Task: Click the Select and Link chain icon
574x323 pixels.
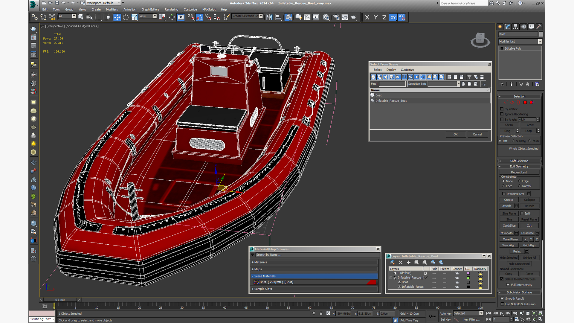Action: (x=35, y=17)
